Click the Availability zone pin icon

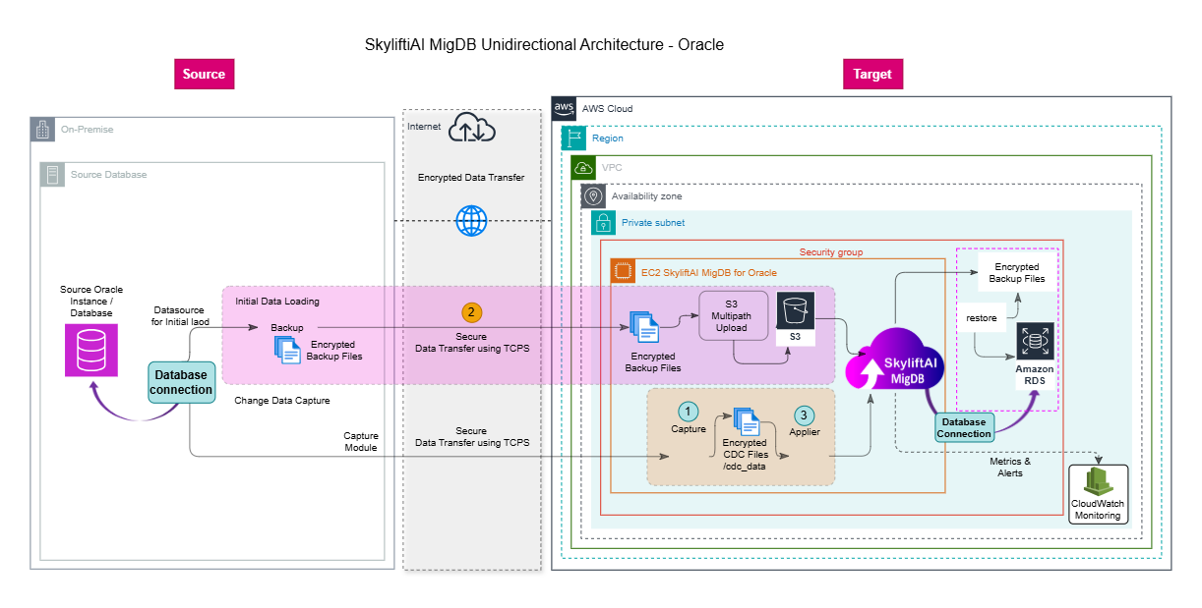click(x=593, y=196)
